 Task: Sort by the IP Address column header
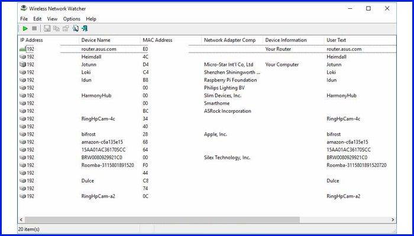48,40
